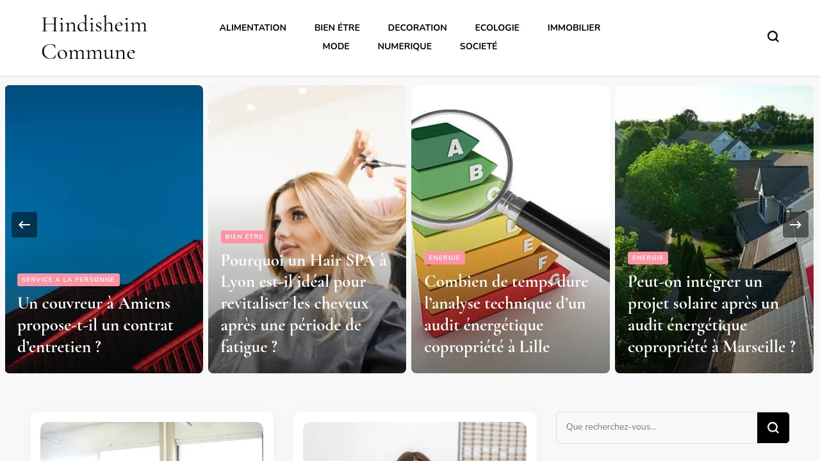The width and height of the screenshot is (820, 461).
Task: Open the BIEN ÊTRE menu item
Action: [x=337, y=28]
